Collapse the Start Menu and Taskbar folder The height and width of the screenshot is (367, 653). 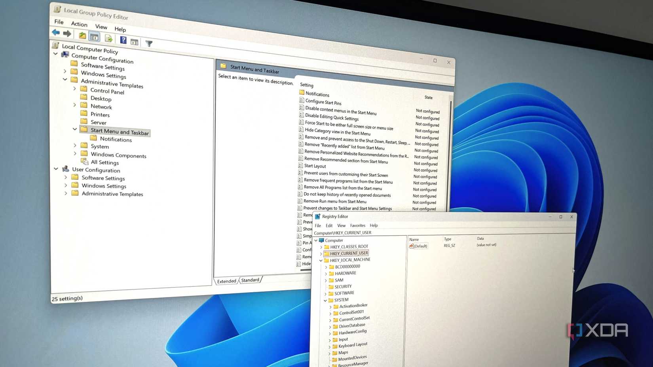[x=74, y=129]
